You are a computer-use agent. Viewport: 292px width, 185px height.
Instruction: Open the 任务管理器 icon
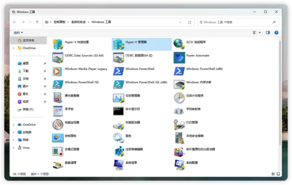[119, 98]
